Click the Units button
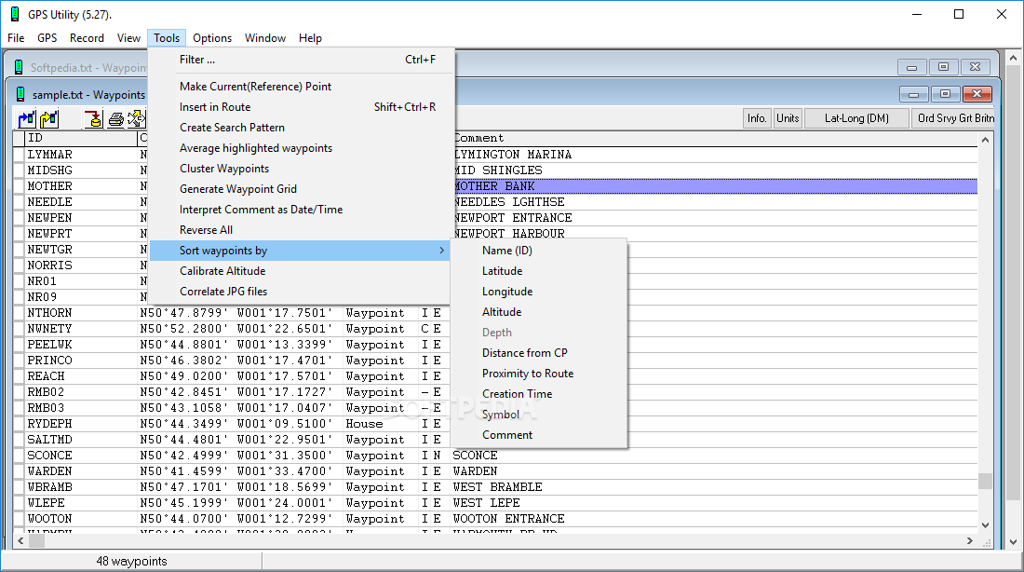This screenshot has height=572, width=1024. click(x=788, y=118)
